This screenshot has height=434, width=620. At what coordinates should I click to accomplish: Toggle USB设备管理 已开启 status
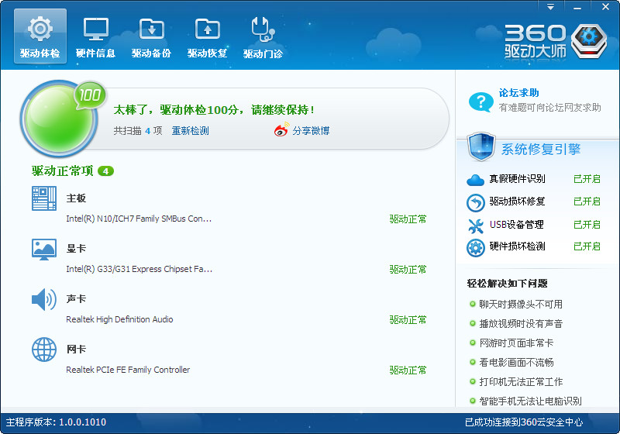tap(587, 225)
